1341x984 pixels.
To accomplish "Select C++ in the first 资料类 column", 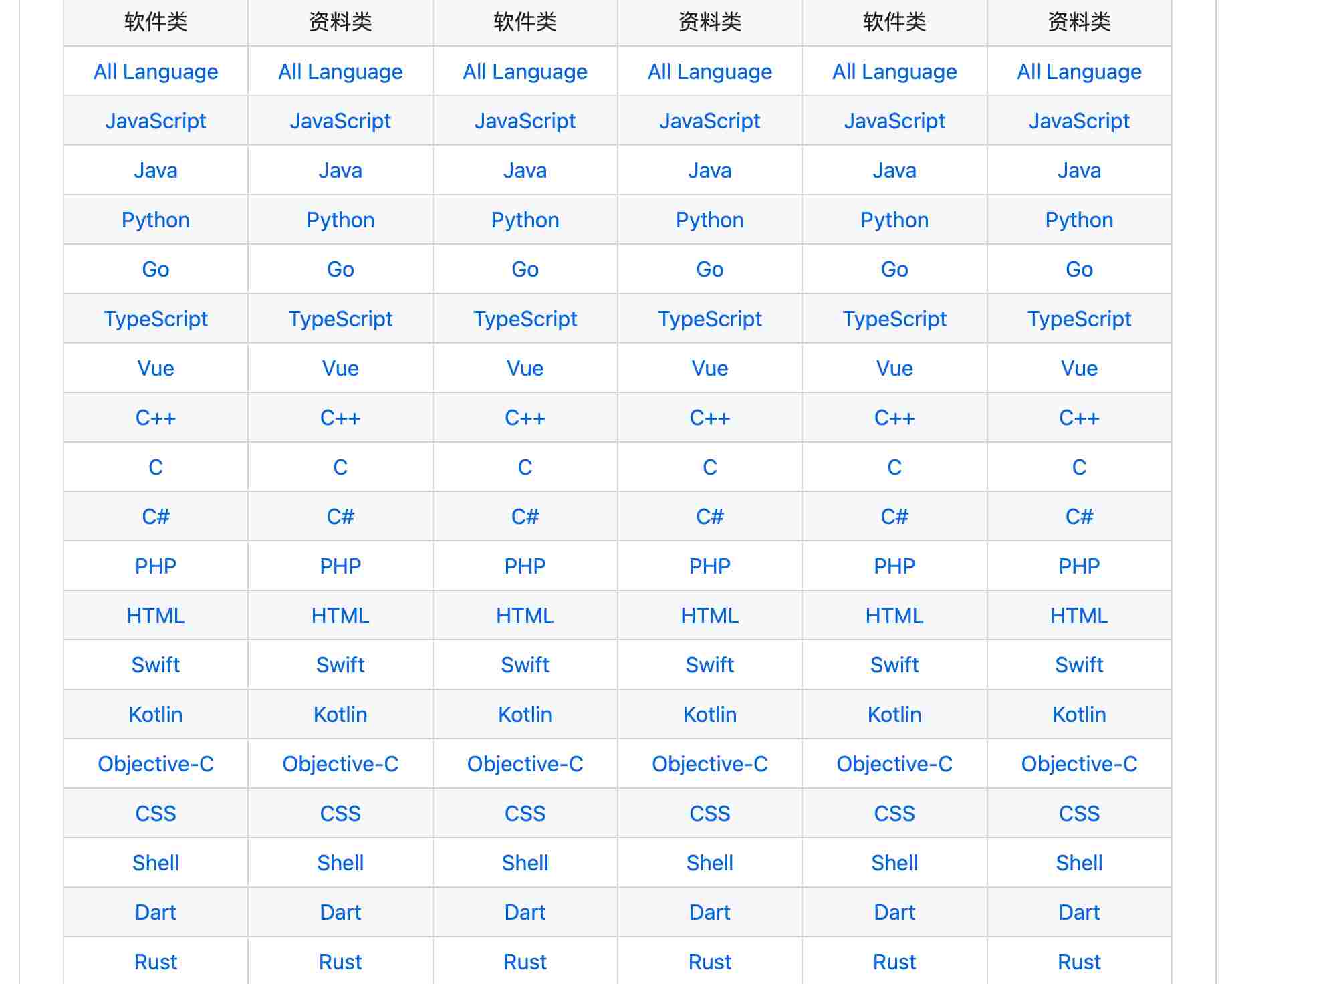I will (x=340, y=418).
